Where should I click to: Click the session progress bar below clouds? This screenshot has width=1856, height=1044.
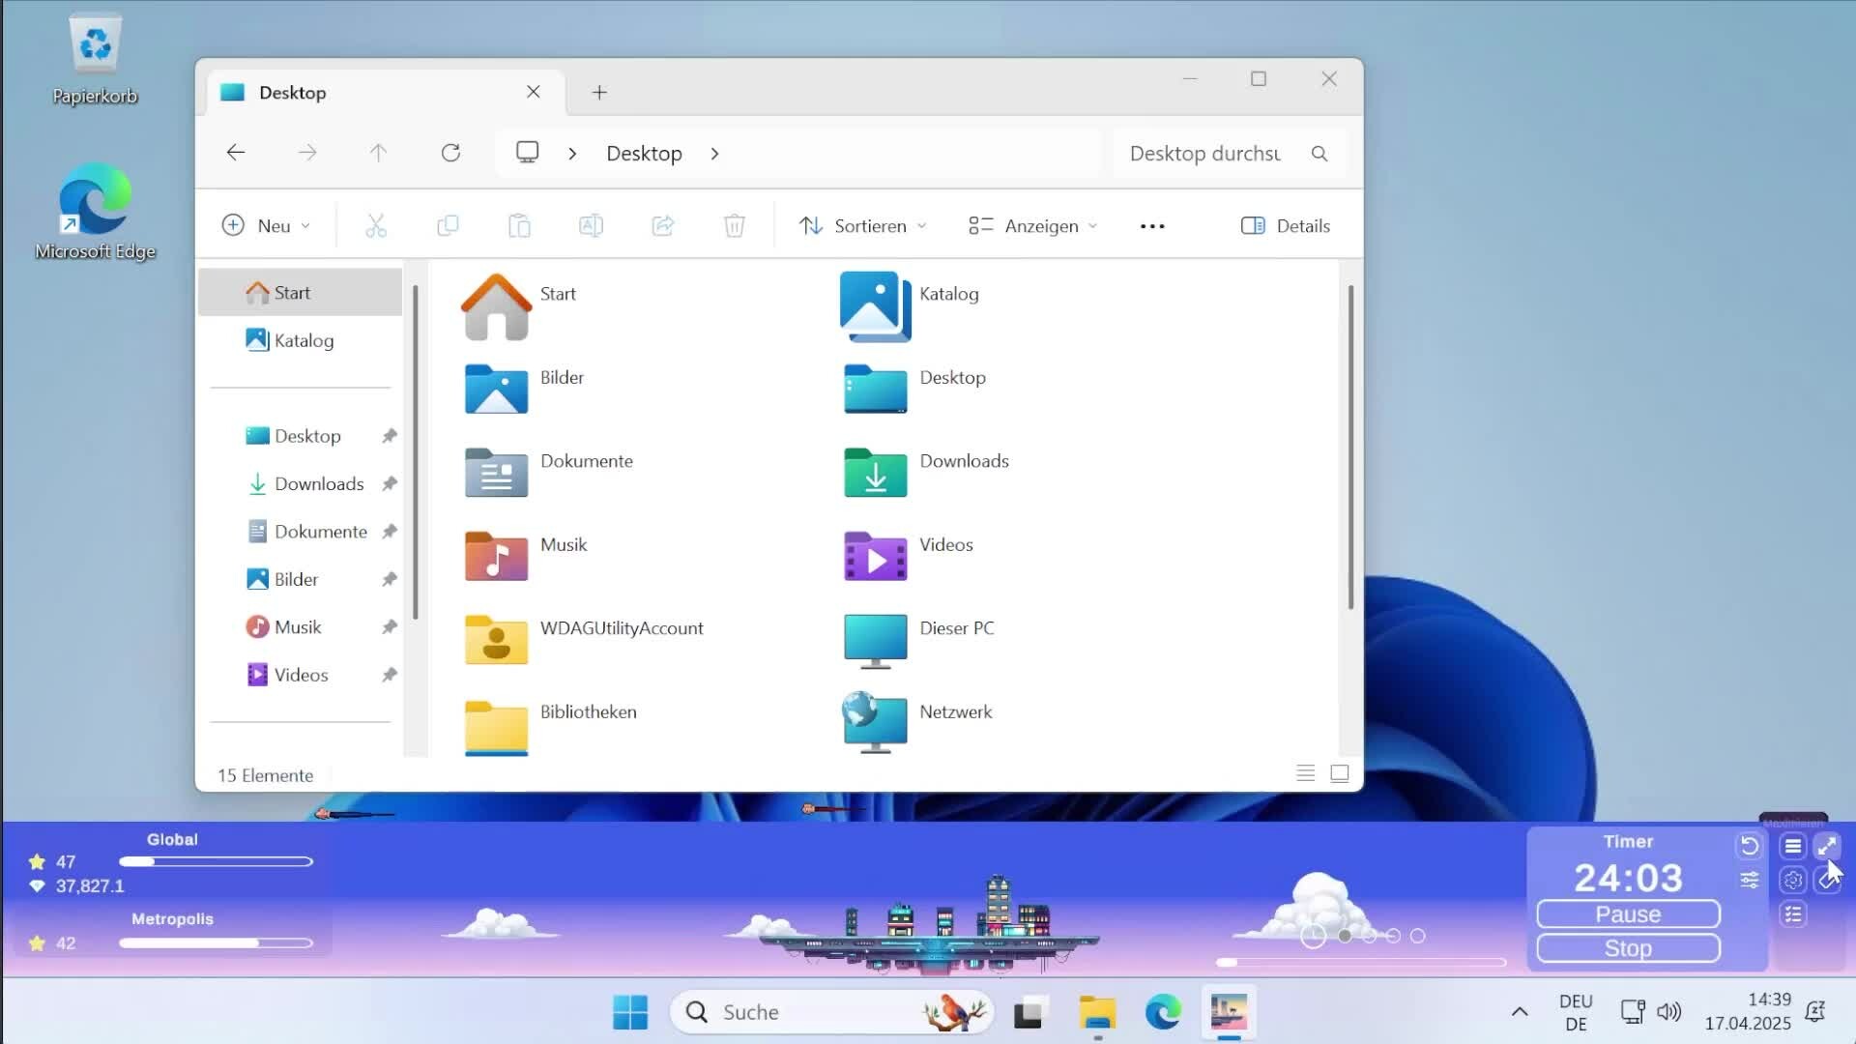pyautogui.click(x=1361, y=963)
